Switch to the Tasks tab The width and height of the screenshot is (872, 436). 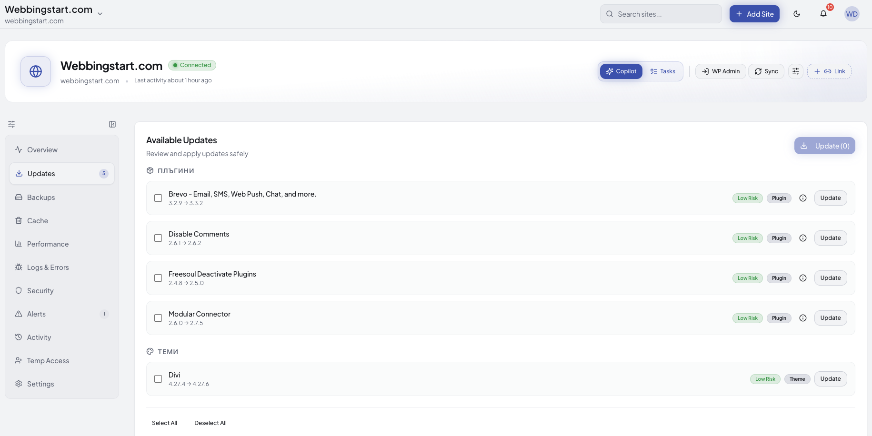pyautogui.click(x=663, y=71)
